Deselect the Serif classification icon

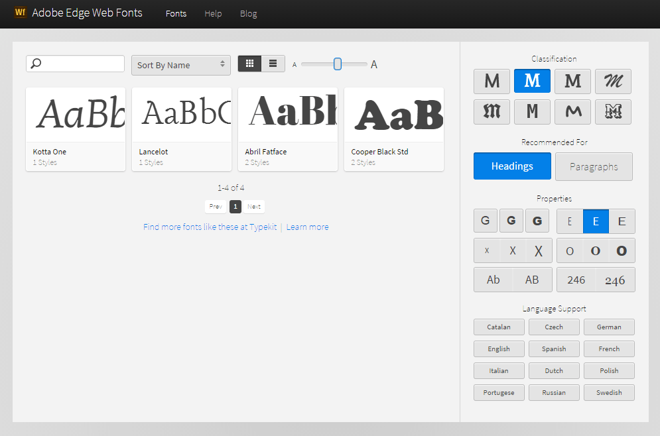[532, 81]
